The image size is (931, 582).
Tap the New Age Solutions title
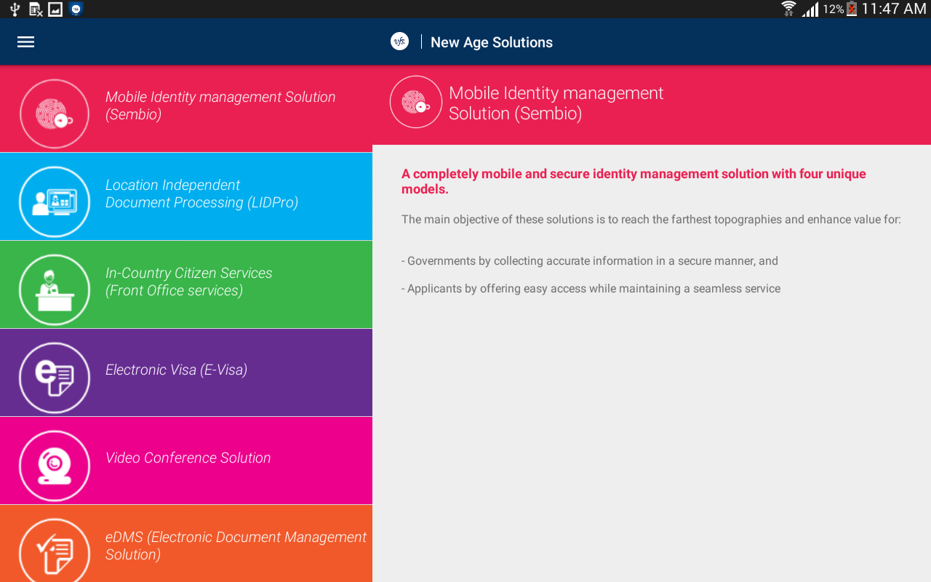(492, 42)
